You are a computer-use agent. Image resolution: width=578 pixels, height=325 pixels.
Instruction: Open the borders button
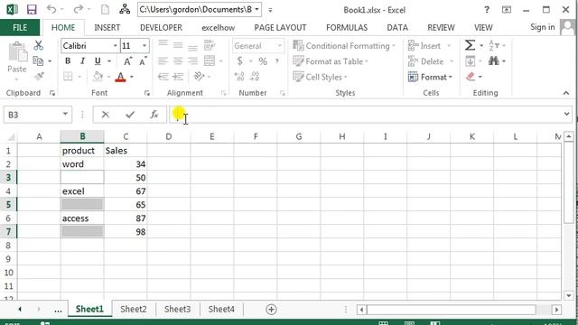coord(68,77)
